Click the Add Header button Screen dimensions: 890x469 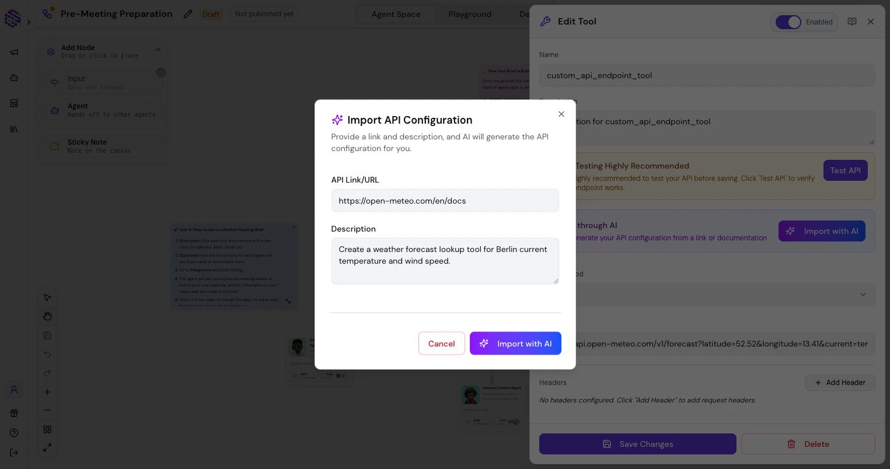coord(840,383)
